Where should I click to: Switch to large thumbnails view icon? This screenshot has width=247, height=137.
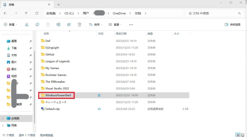(x=243, y=135)
